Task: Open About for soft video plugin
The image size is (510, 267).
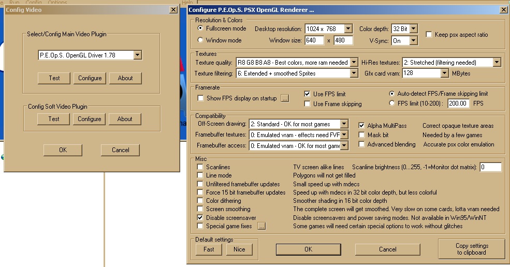Action: (125, 119)
